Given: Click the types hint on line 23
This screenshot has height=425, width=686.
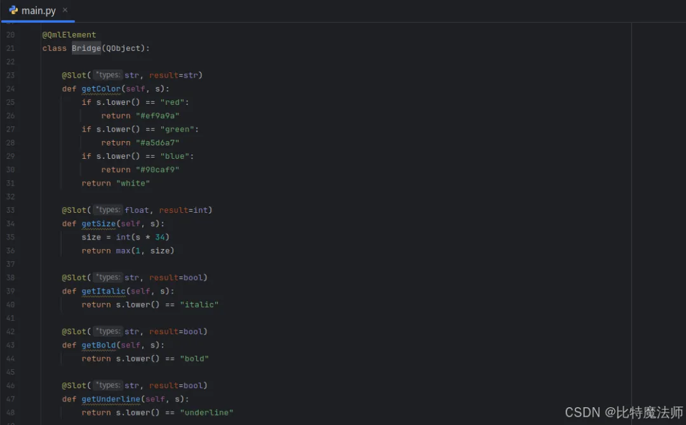Looking at the screenshot, I should point(107,75).
